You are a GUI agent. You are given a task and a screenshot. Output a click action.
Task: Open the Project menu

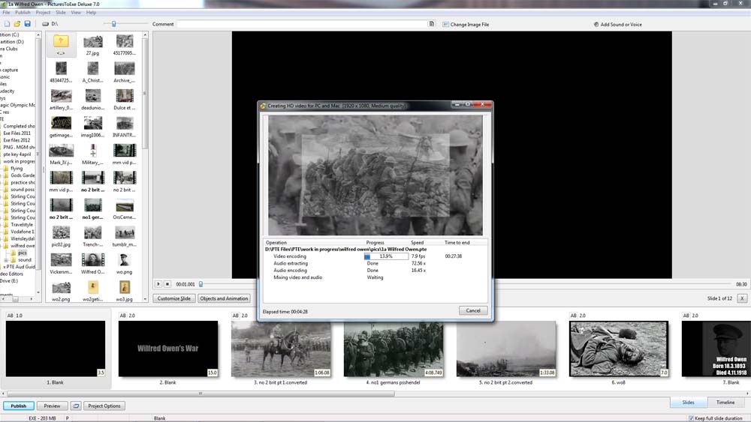(x=43, y=13)
